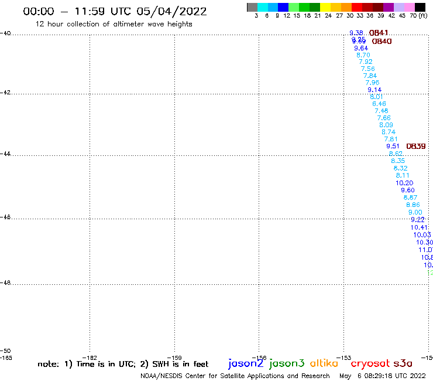
Task: Select the latitude axis label -46
Action: [5, 217]
